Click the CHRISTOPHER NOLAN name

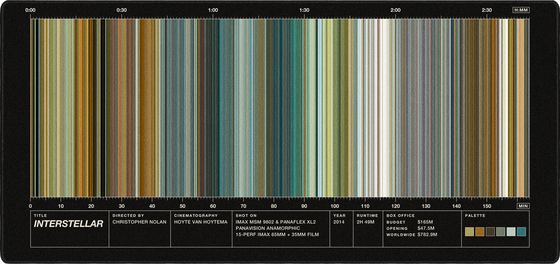140,222
